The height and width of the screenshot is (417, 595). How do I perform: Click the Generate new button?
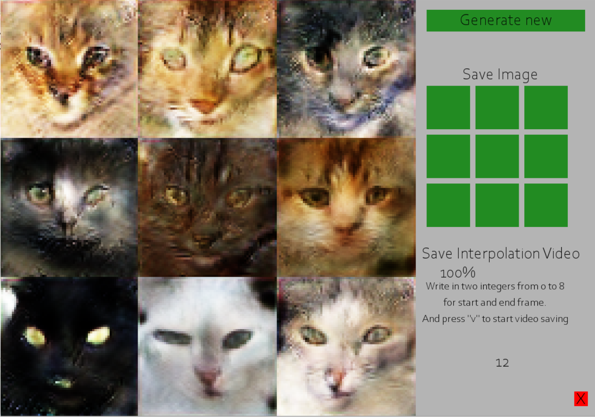click(x=506, y=21)
